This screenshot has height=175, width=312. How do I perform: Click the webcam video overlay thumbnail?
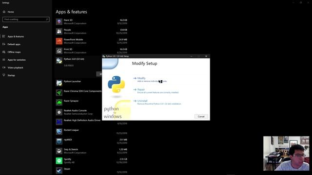286,154
